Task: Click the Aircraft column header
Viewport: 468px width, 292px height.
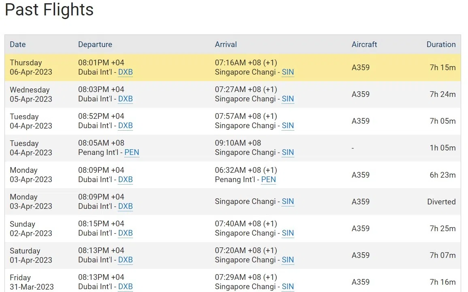Action: tap(364, 45)
